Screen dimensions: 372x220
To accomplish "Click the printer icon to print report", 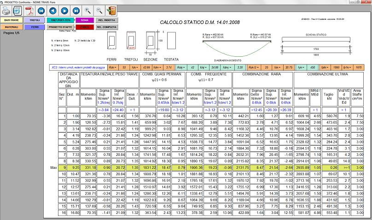I will (x=6, y=11).
